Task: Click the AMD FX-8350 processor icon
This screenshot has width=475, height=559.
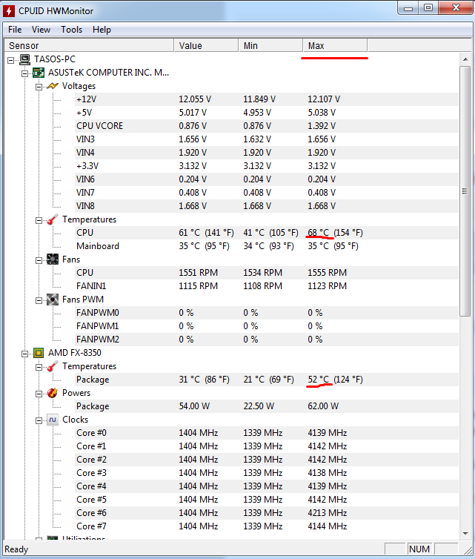Action: point(39,353)
